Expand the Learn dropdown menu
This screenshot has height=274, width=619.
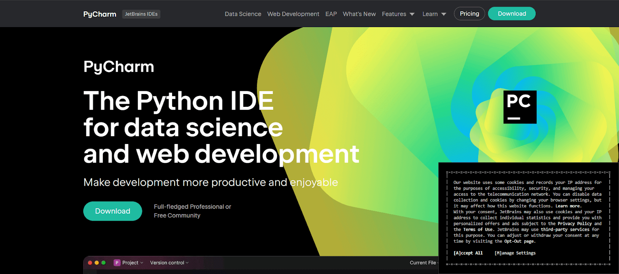click(x=434, y=14)
